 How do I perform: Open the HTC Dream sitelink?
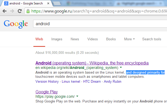[x=92, y=81]
